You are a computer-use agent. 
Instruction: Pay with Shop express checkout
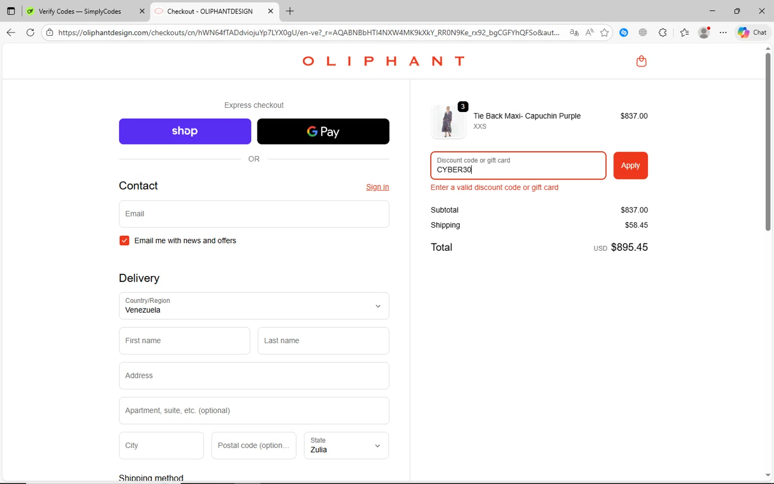click(x=185, y=132)
